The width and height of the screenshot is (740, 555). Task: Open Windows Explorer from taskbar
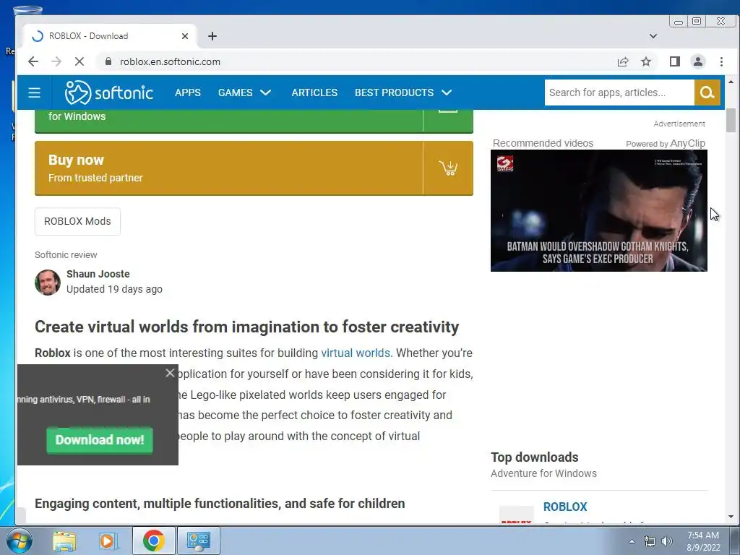64,541
